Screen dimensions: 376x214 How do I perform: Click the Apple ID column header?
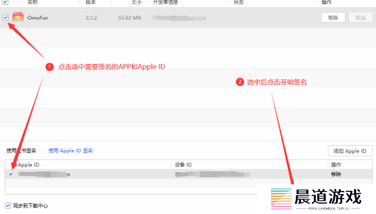29,165
